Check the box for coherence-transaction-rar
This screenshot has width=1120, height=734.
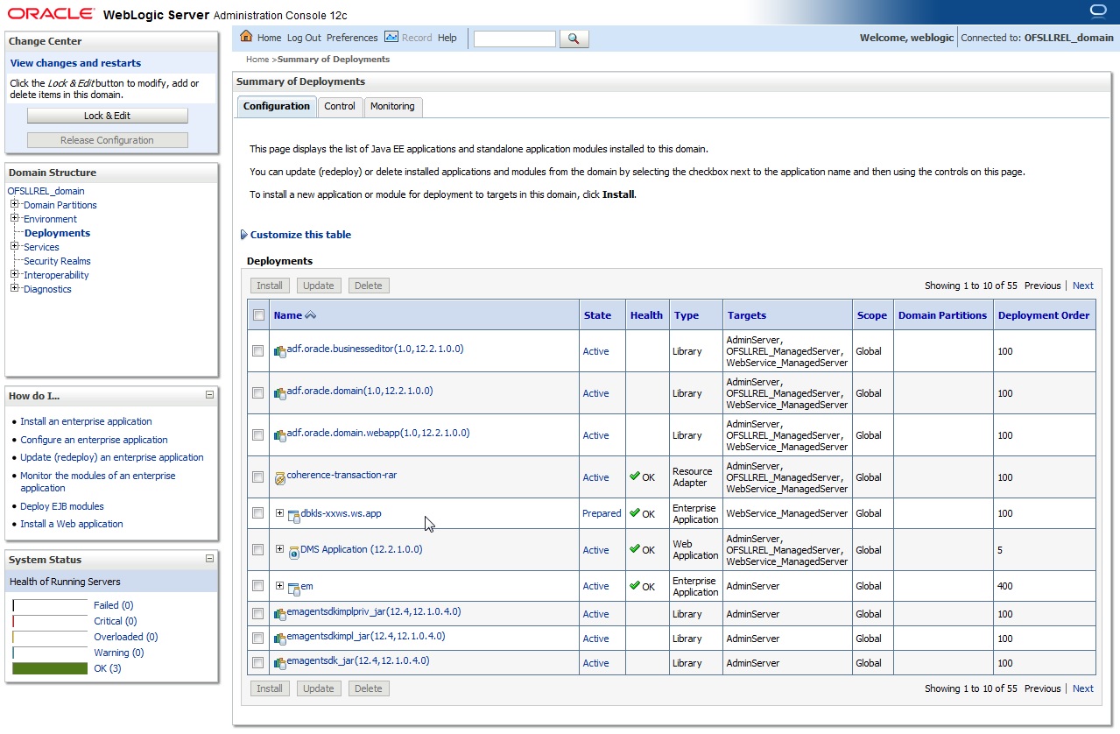(257, 477)
